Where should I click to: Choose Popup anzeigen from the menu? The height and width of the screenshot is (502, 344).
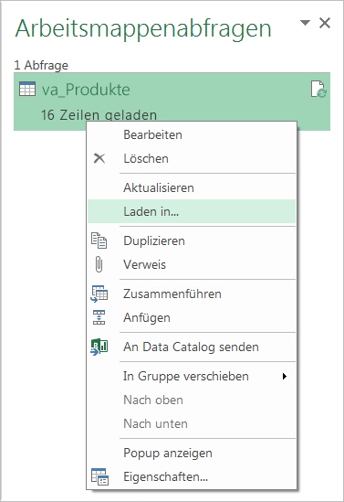[x=192, y=453]
